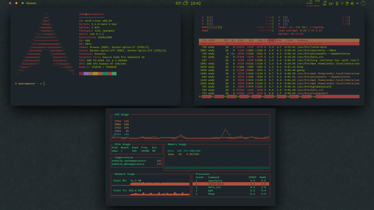Select htop process row with PID 731
The width and height of the screenshot is (374, 210).
pyautogui.click(x=279, y=57)
